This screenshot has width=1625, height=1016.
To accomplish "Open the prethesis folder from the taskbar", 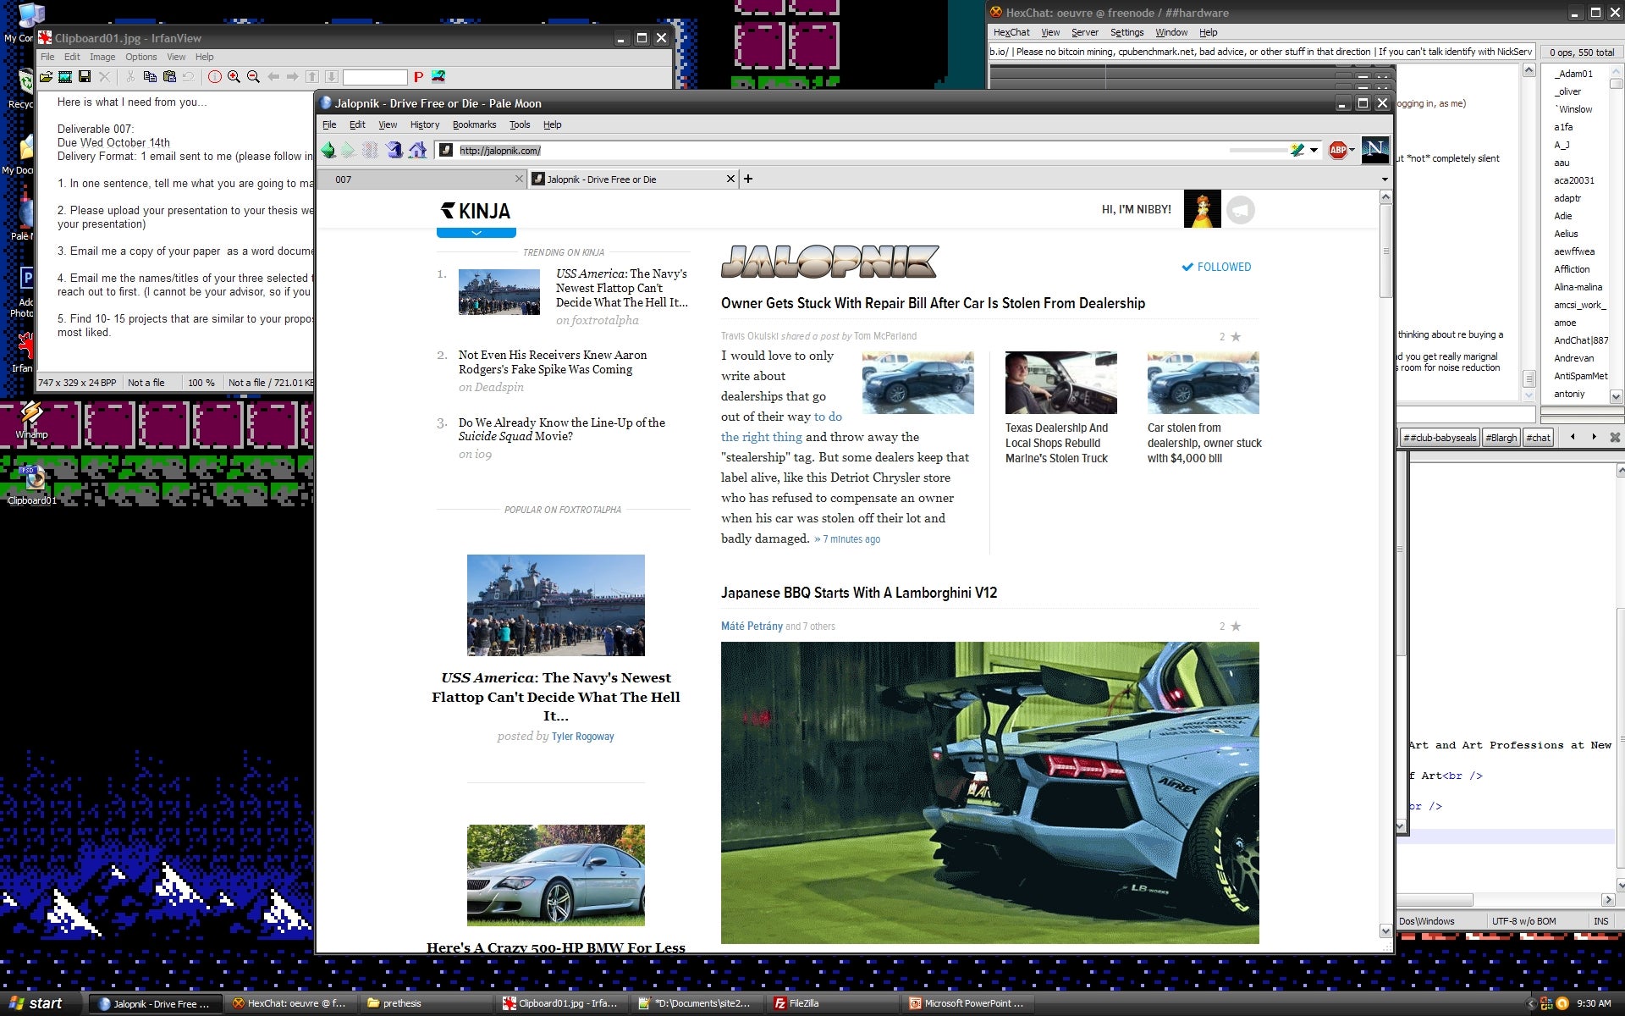I will (x=427, y=1003).
